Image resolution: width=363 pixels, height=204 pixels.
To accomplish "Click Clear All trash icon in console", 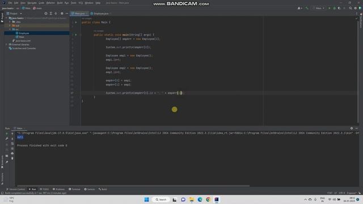I will pos(12,158).
